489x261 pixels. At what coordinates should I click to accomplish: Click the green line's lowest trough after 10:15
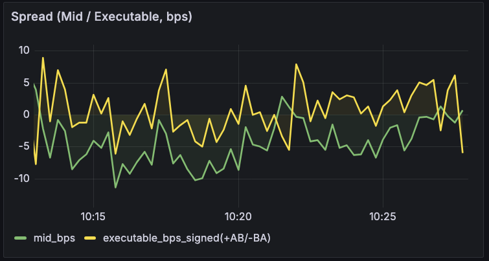tap(115, 187)
